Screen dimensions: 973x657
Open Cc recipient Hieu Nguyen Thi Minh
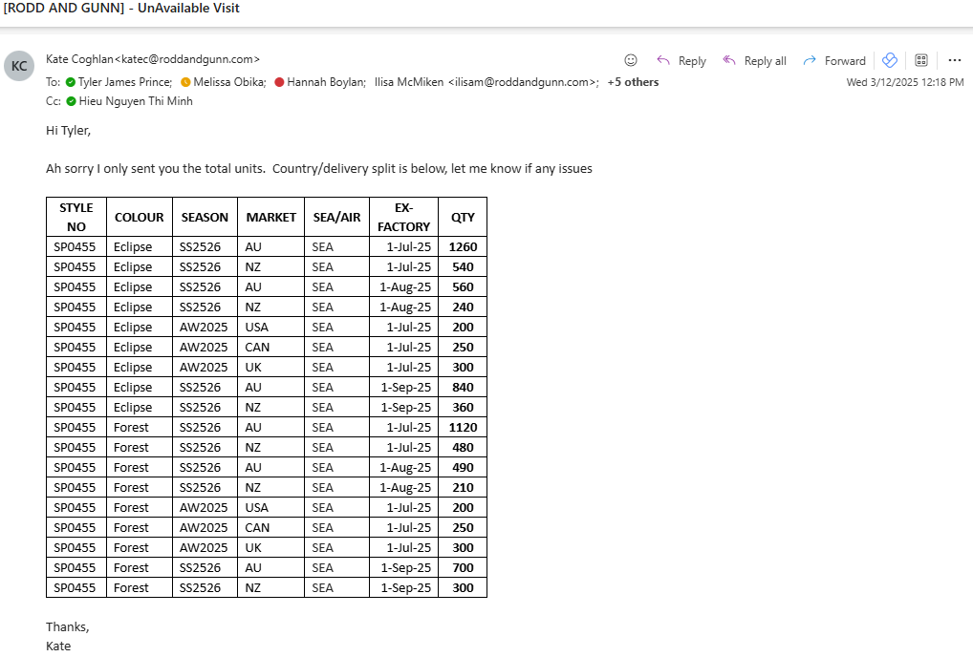tap(136, 101)
